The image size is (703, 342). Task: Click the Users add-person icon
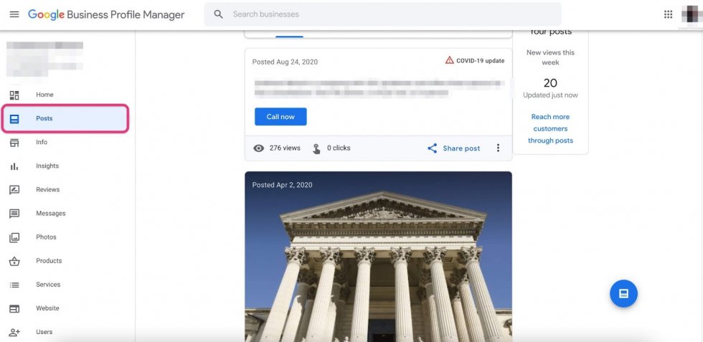(x=14, y=332)
